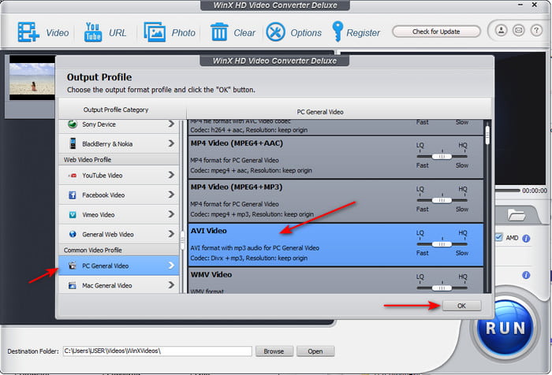Click the Vimeo Video icon
Viewport: 552px width, 375px height.
pos(73,214)
